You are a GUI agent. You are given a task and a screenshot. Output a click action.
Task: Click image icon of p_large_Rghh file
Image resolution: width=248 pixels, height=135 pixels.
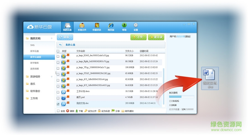pyautogui.click(x=64, y=62)
